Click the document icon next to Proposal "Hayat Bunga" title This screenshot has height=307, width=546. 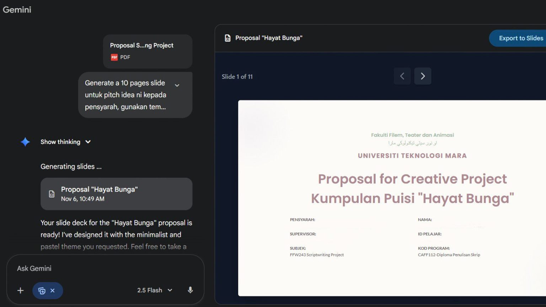click(x=227, y=38)
